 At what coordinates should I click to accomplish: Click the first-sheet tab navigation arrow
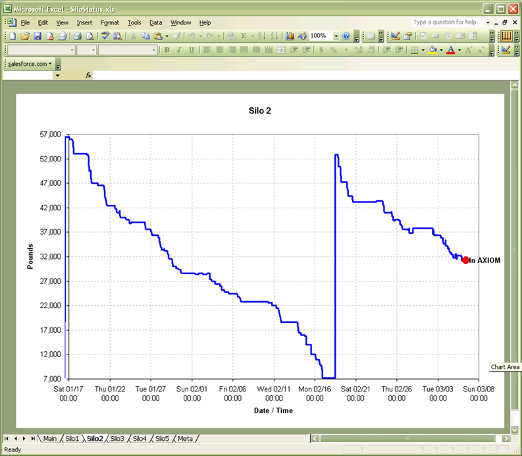[7, 439]
